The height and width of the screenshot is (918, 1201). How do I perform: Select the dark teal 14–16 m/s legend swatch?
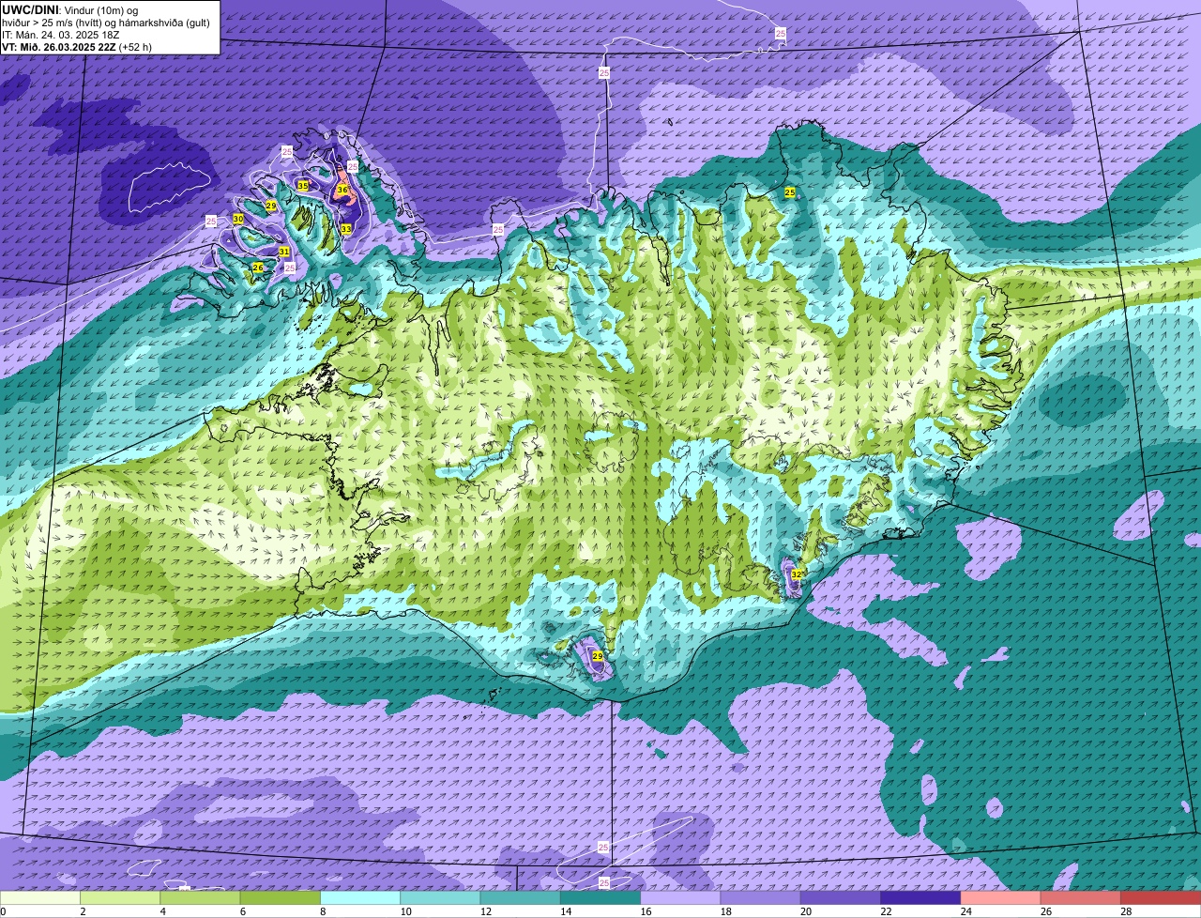tap(600, 897)
